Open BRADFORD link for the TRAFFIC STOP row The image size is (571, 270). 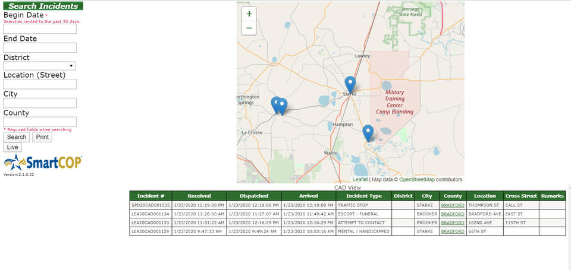click(x=453, y=205)
